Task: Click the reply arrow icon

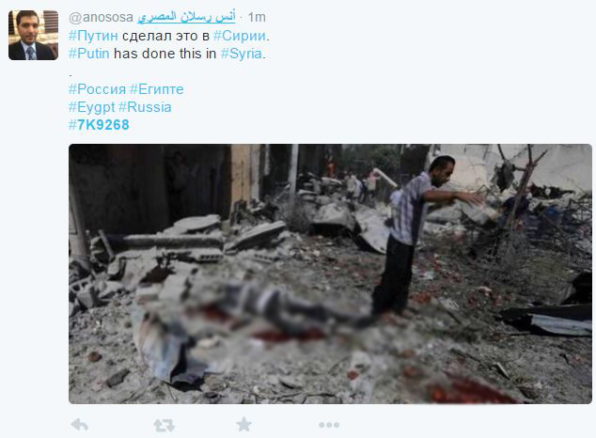Action: tap(80, 425)
